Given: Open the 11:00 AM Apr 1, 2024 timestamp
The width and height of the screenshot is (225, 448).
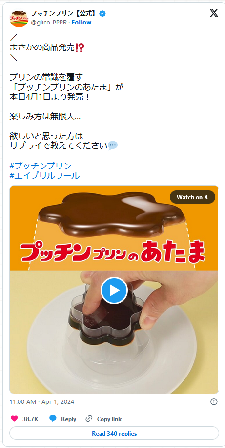Looking at the screenshot, I should (x=42, y=401).
